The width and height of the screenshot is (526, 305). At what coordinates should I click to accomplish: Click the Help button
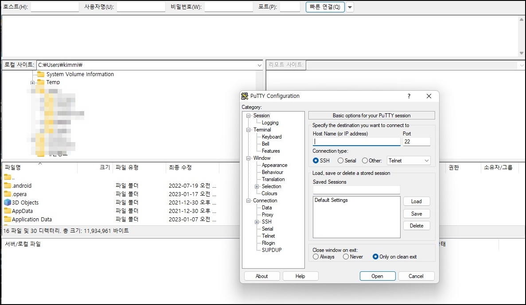[x=300, y=276]
